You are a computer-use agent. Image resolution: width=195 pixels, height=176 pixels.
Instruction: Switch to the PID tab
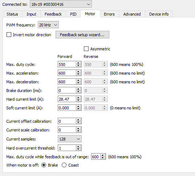73,14
